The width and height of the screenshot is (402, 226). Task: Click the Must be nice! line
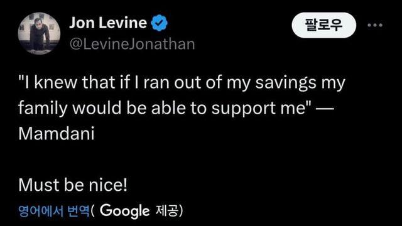pyautogui.click(x=73, y=185)
